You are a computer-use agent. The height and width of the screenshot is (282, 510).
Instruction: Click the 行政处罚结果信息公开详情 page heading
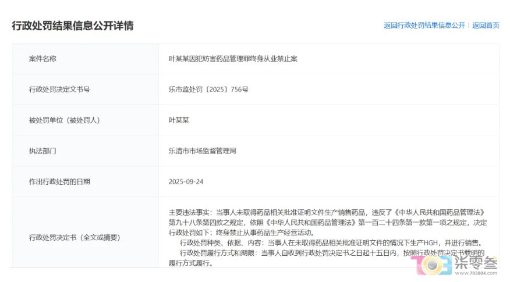73,26
